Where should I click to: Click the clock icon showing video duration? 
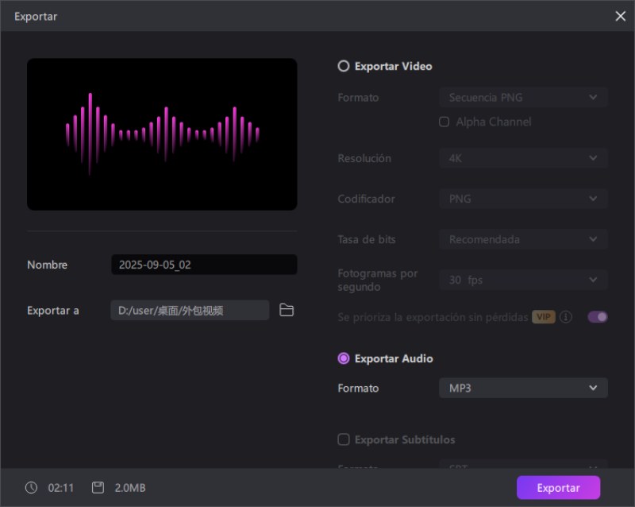point(30,488)
